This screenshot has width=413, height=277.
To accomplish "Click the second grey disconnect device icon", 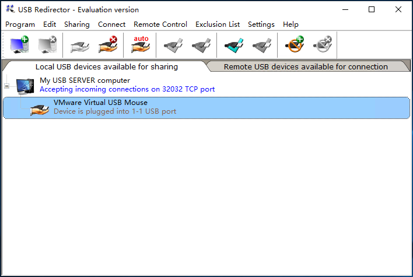I will click(x=201, y=45).
